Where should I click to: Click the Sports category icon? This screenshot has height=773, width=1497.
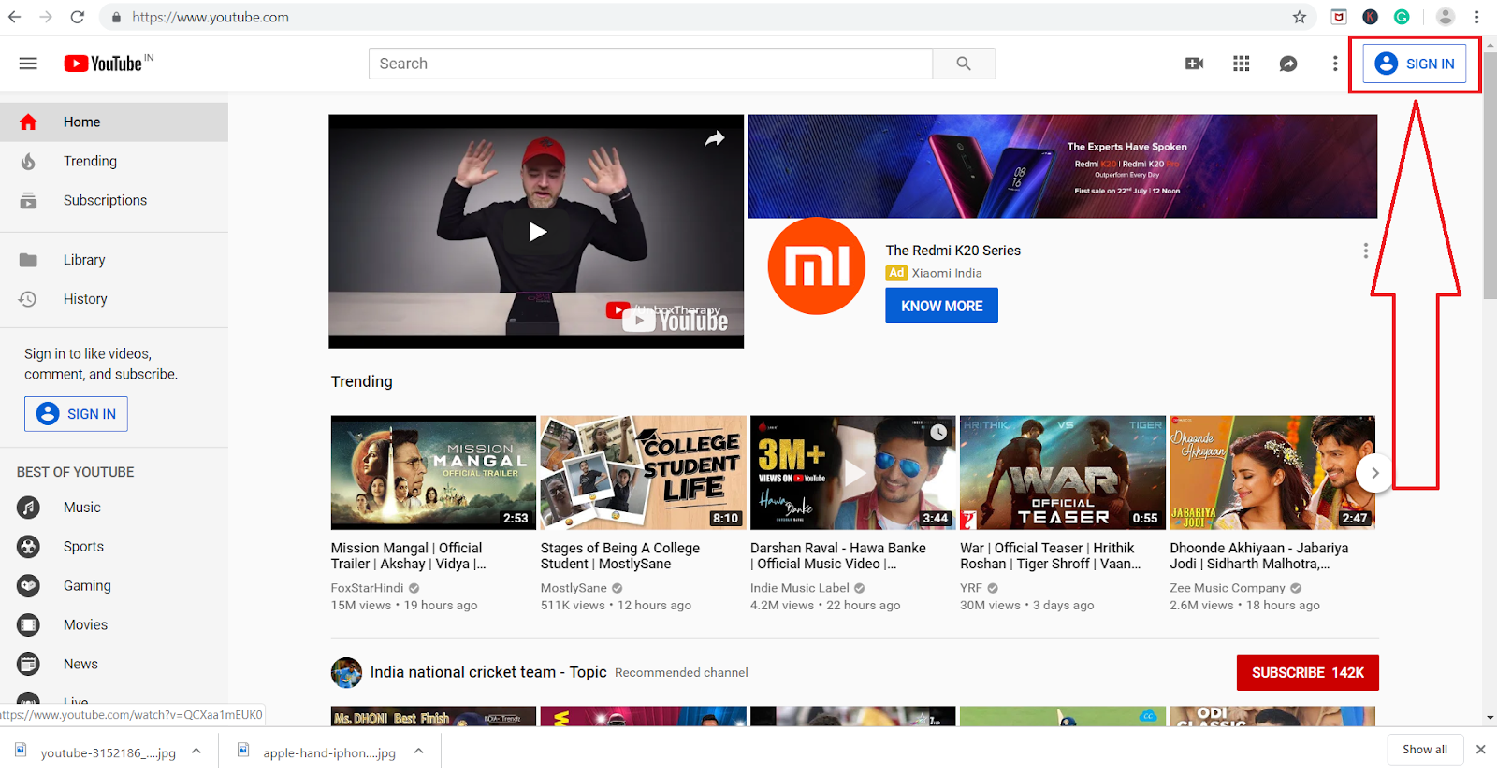coord(28,547)
